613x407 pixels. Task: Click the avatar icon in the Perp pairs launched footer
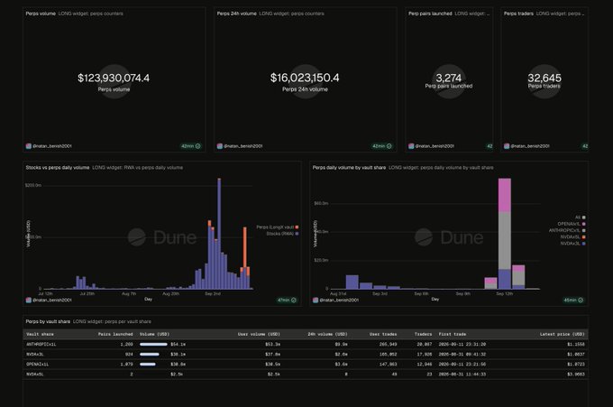tap(411, 146)
